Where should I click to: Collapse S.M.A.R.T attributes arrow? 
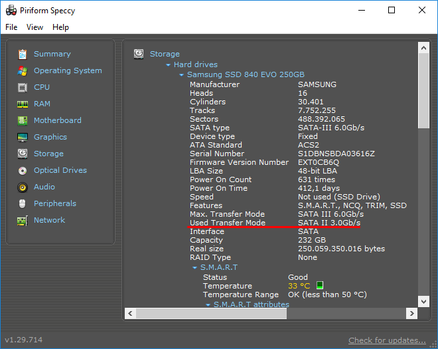tap(208, 304)
